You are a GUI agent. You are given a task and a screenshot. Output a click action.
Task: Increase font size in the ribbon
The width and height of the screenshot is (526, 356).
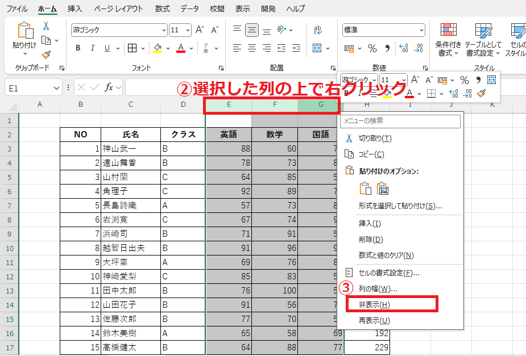200,30
